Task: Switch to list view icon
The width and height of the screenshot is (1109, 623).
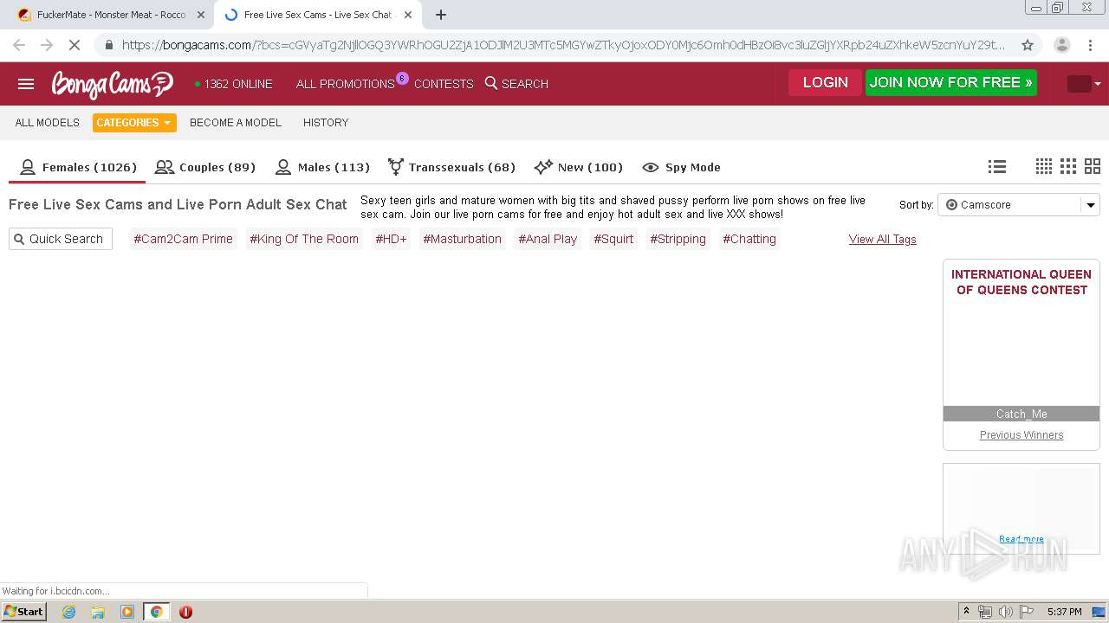Action: (x=997, y=166)
